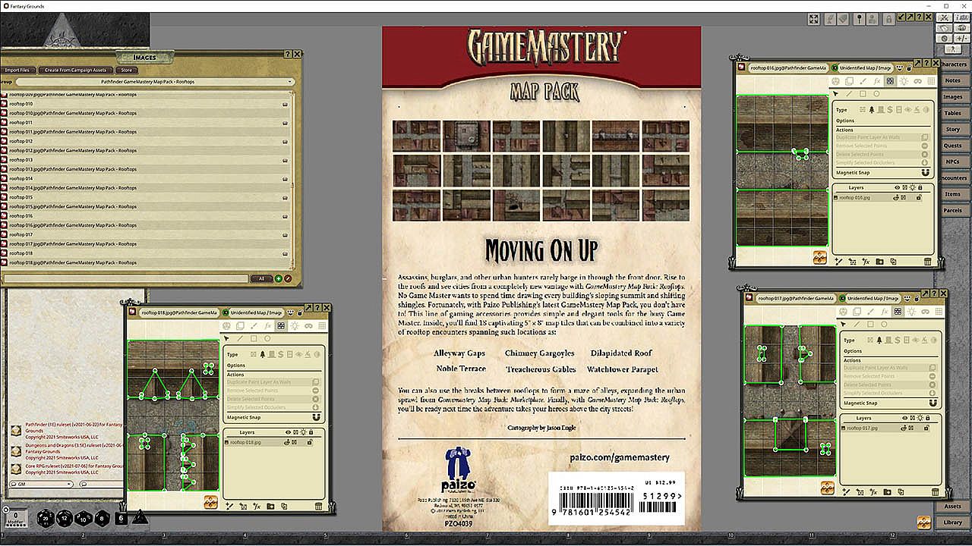972x546 pixels.
Task: Delete layer via trash icon in rooftop 016 window
Action: (928, 262)
